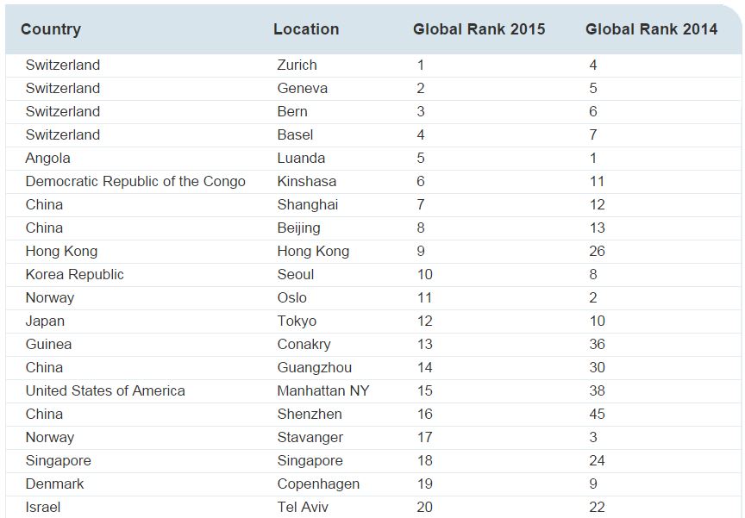Select the Geneva location cell
Viewport: 745px width, 518px height.
pos(303,88)
